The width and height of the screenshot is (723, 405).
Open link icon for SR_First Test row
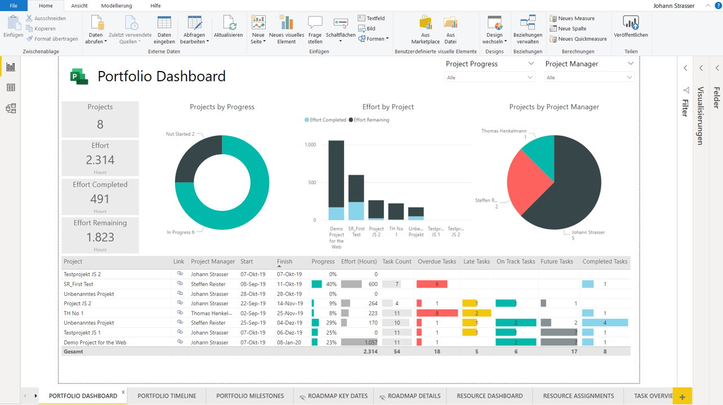(x=180, y=284)
